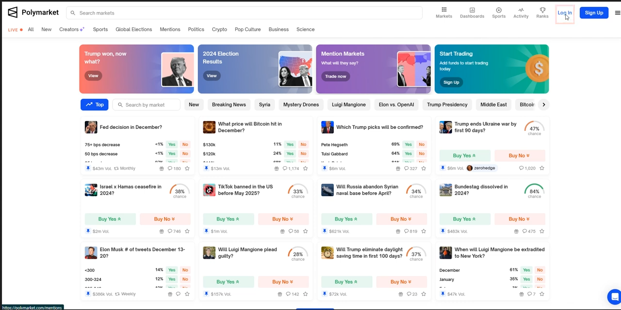The height and width of the screenshot is (310, 621).
Task: Select Yes for <300 tweets
Action: [x=172, y=270]
